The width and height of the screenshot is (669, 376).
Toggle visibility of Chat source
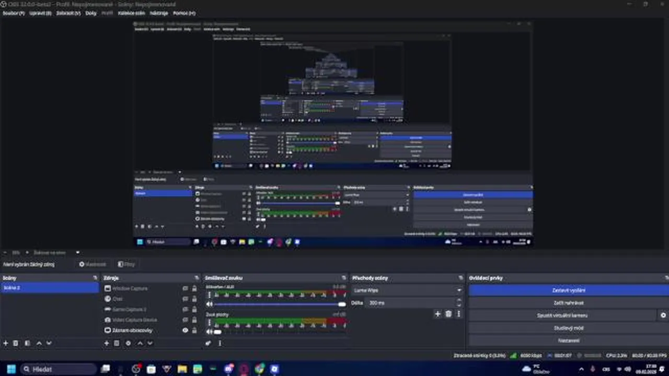click(185, 299)
